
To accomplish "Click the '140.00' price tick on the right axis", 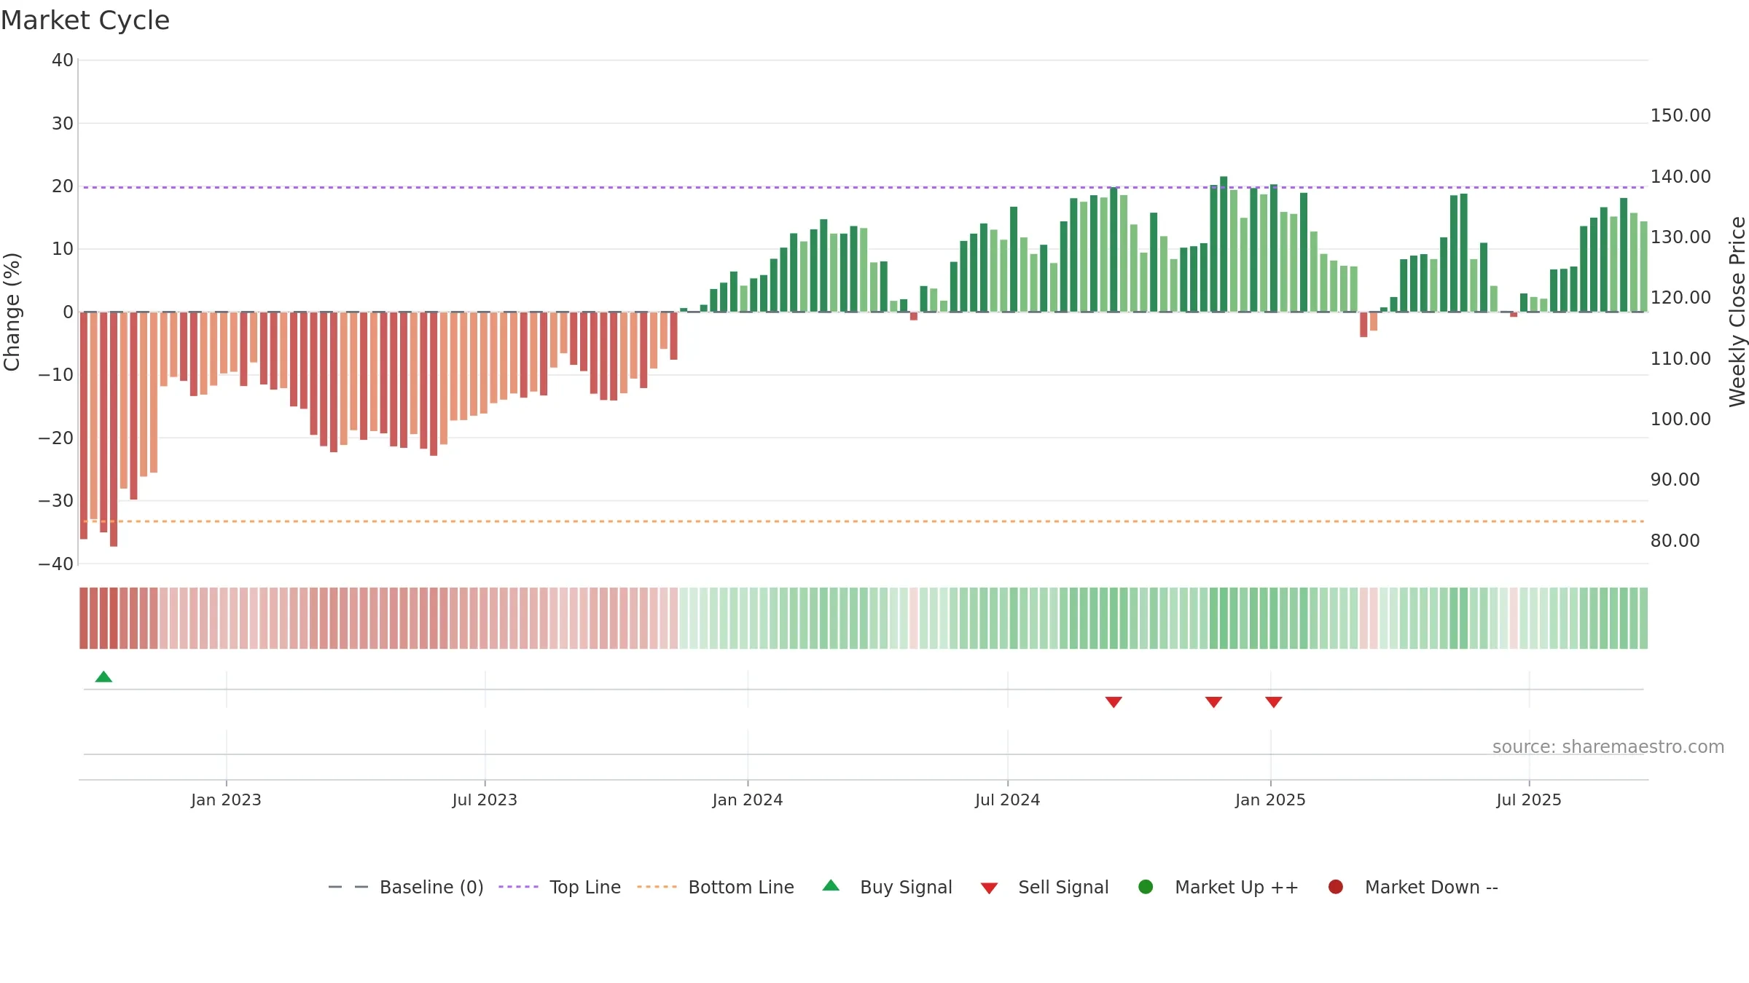I will tap(1680, 177).
